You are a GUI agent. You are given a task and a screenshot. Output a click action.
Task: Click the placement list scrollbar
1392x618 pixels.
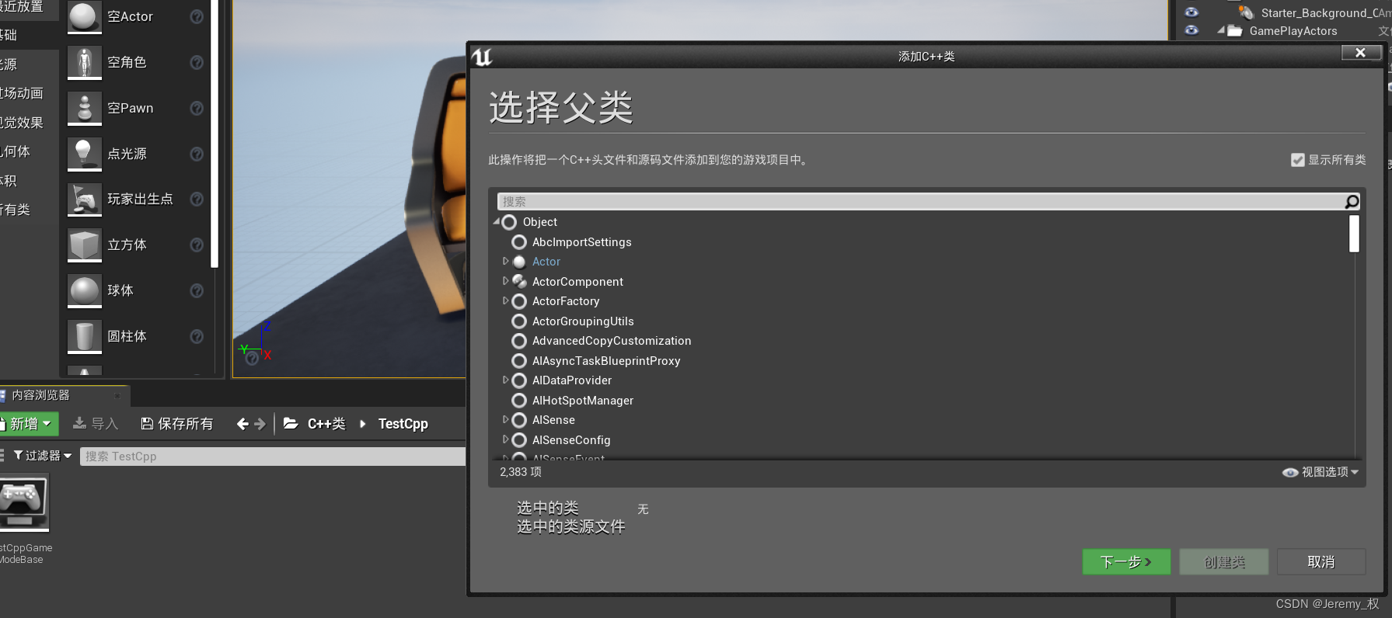pyautogui.click(x=215, y=134)
